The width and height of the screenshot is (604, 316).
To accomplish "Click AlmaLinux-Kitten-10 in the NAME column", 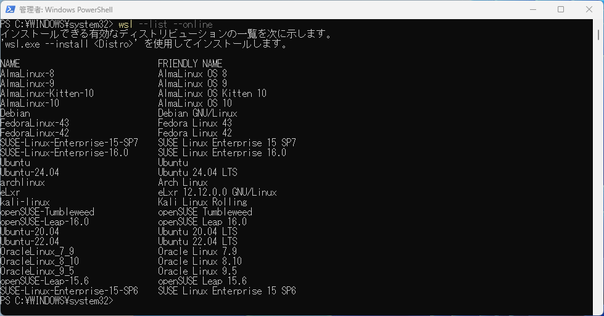I will coord(47,94).
